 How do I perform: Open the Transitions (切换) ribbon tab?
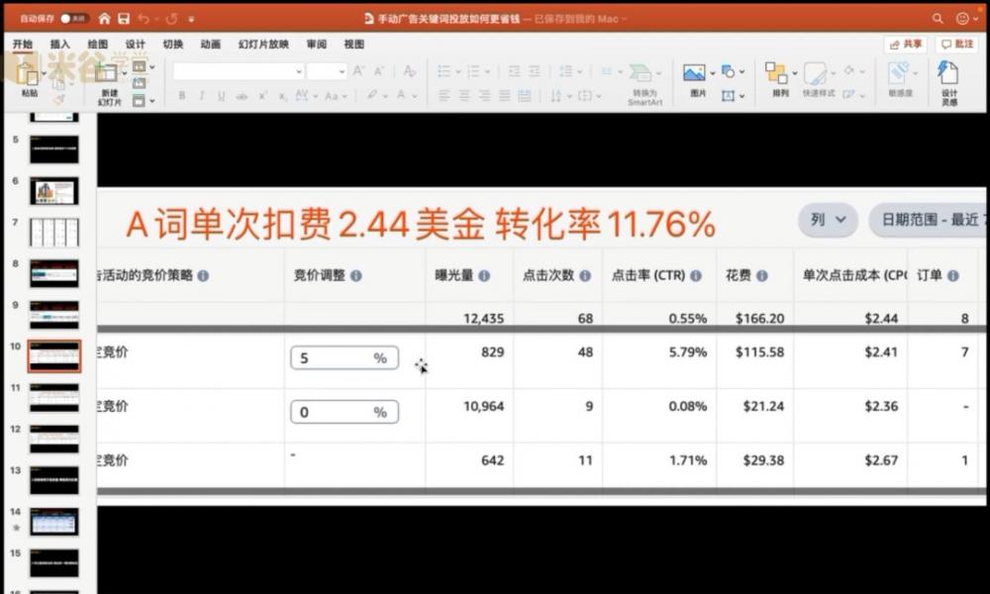[x=173, y=45]
